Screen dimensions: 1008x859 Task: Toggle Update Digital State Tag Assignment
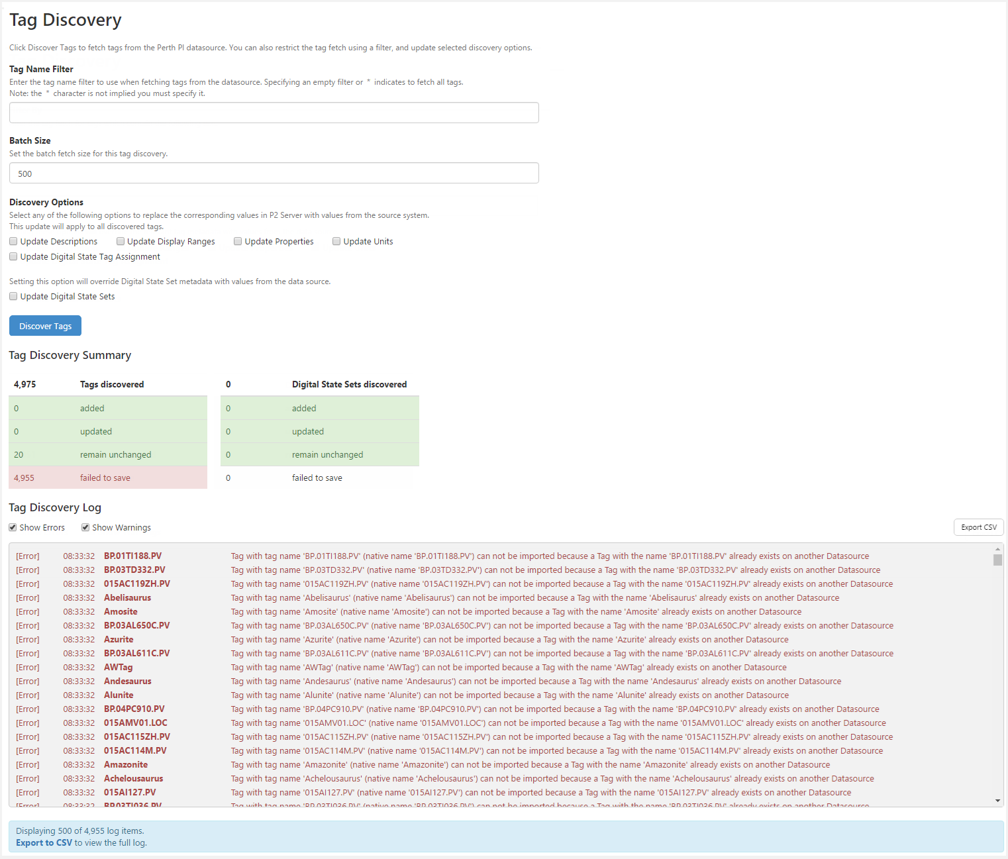click(13, 257)
